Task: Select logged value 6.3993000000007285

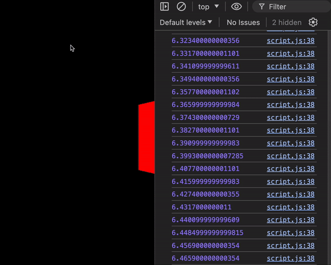Action: pyautogui.click(x=207, y=156)
